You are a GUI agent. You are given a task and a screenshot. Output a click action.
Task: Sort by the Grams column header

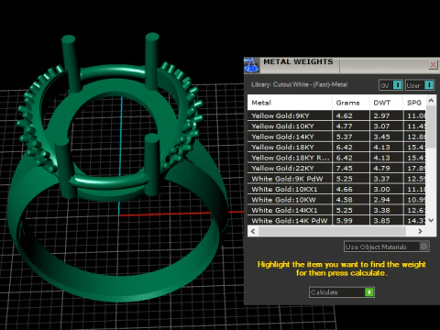351,103
